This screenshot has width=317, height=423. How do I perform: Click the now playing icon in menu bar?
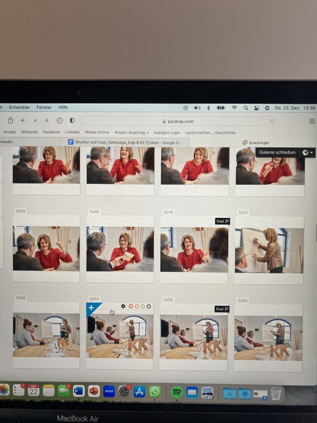(x=185, y=108)
